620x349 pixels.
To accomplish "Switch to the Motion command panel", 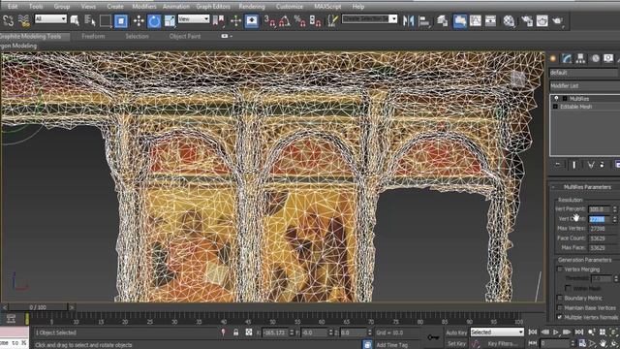I will click(x=595, y=58).
